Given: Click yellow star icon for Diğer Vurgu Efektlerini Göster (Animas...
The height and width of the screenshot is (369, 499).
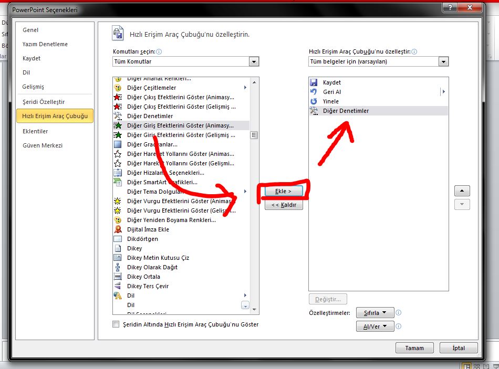Looking at the screenshot, I should (x=118, y=201).
